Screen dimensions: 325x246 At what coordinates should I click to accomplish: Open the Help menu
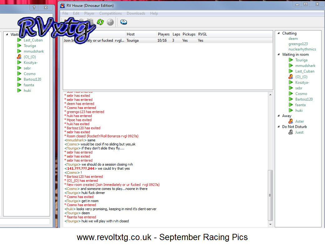tap(154, 13)
